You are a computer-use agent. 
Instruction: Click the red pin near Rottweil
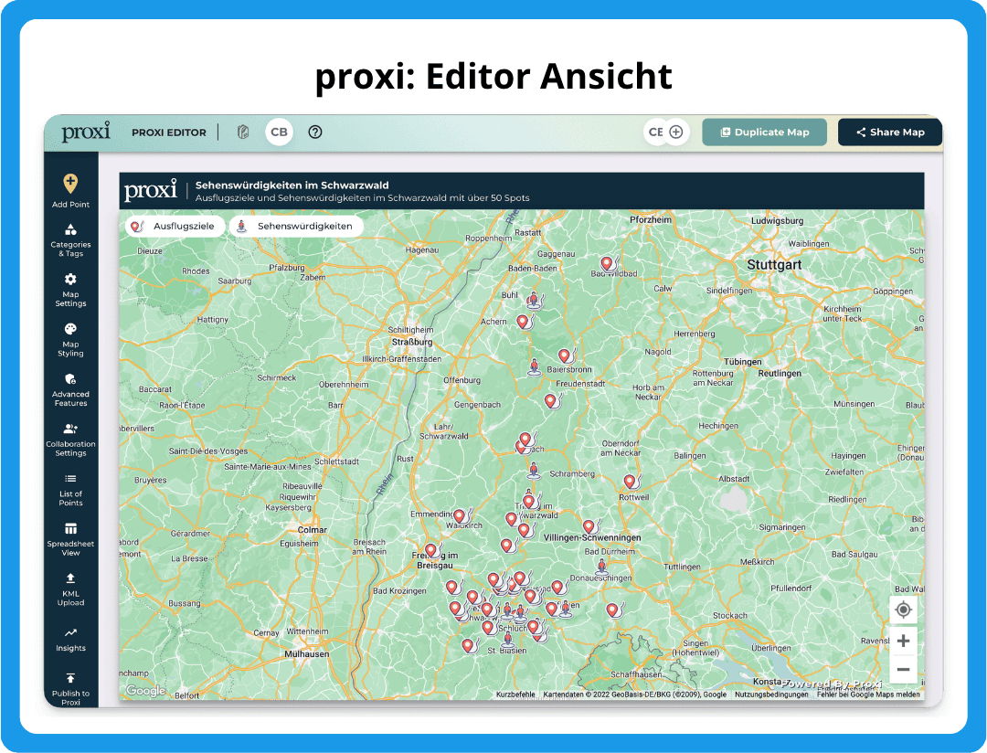[x=630, y=482]
